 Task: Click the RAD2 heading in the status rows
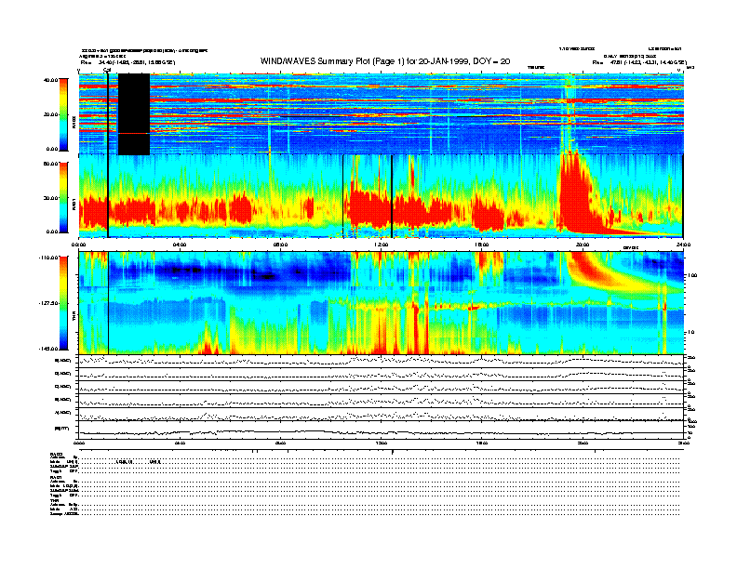56,454
